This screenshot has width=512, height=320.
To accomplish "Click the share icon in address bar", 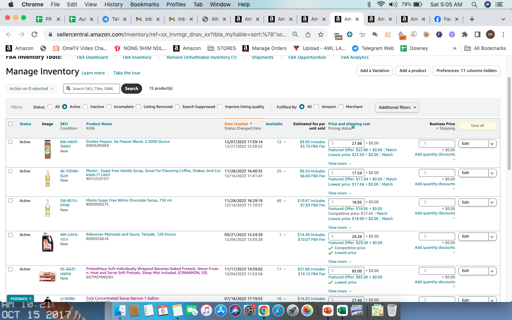I will tap(308, 34).
